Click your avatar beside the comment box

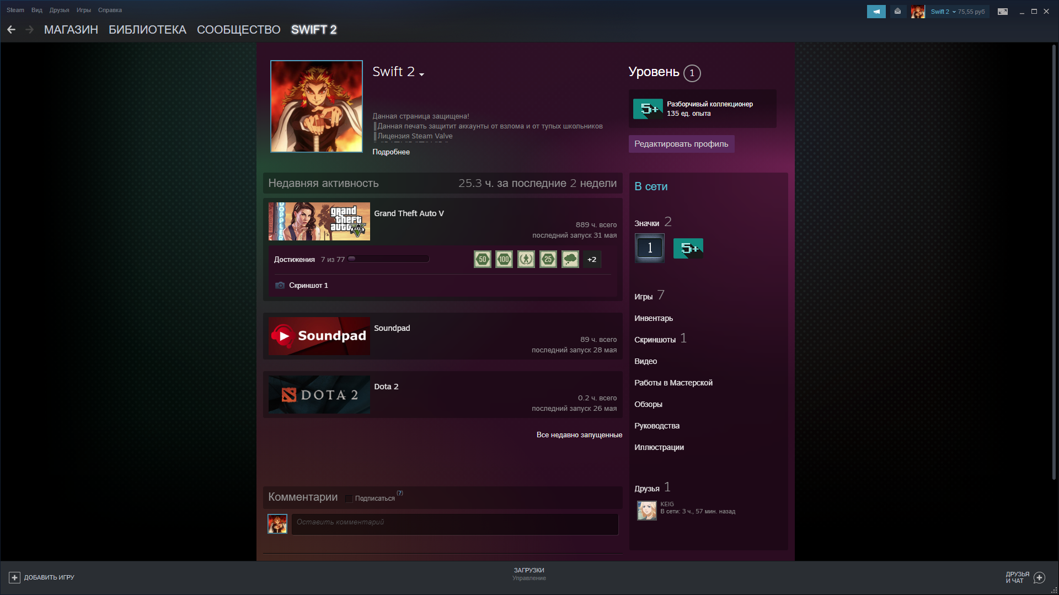tap(277, 524)
